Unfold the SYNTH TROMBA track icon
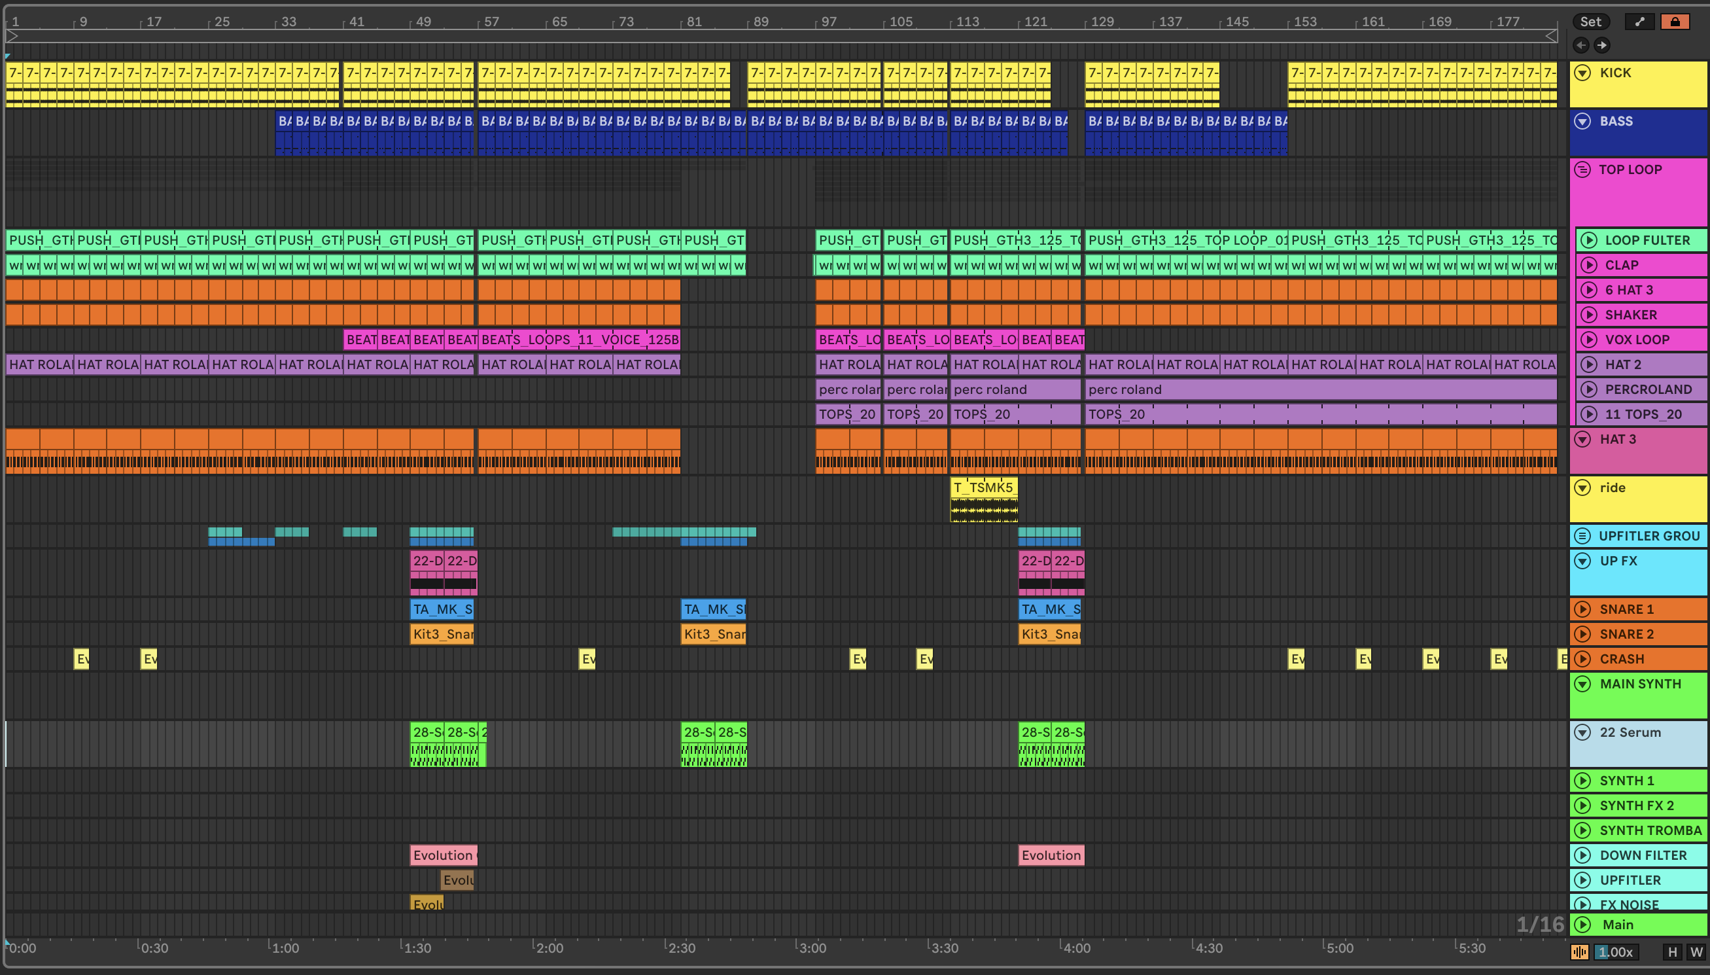The image size is (1710, 975). [x=1582, y=830]
